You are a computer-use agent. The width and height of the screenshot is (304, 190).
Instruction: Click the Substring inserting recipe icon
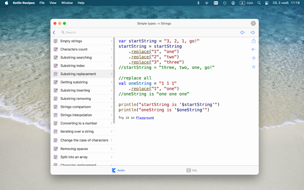56,90
